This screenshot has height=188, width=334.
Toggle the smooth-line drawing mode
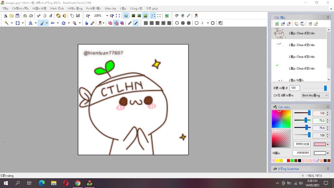tap(136, 23)
